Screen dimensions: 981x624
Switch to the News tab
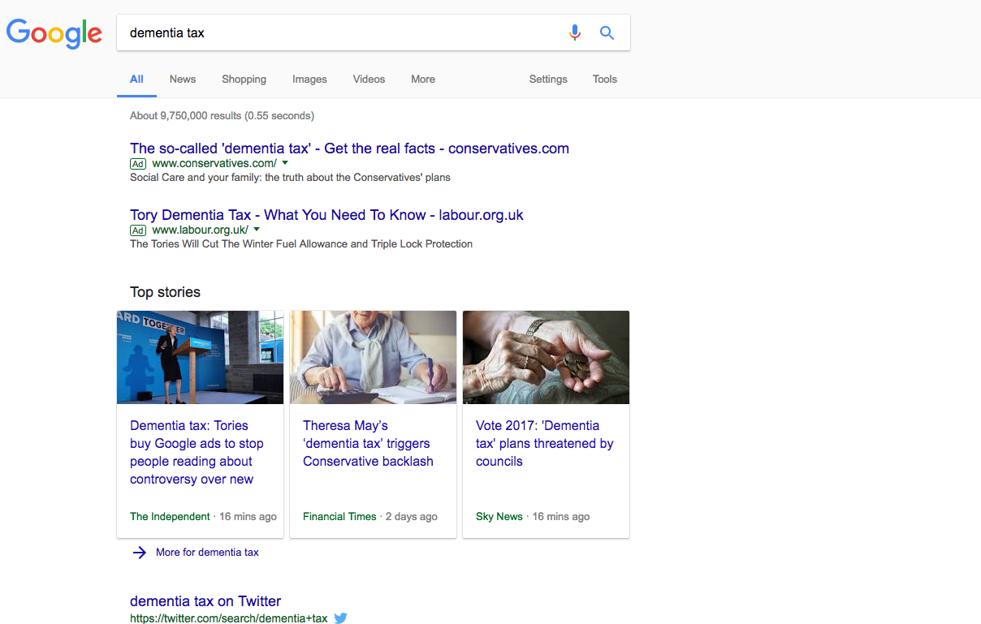click(183, 80)
